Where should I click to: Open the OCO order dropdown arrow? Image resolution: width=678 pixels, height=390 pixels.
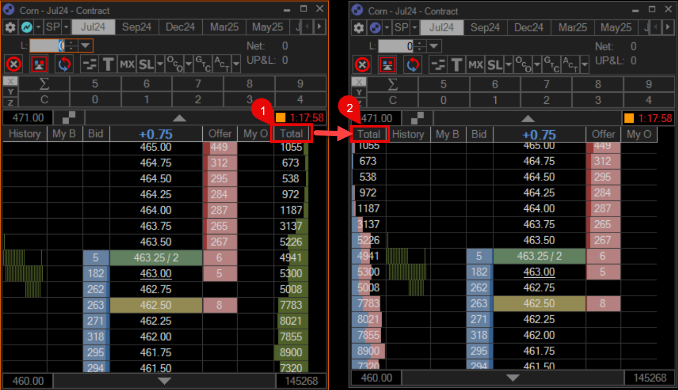189,63
